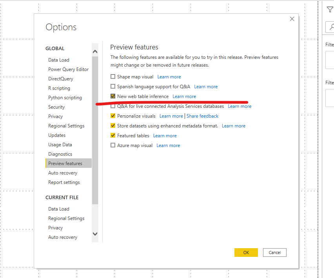Click the category list scrollbar thumb
The image size is (334, 278).
click(95, 130)
